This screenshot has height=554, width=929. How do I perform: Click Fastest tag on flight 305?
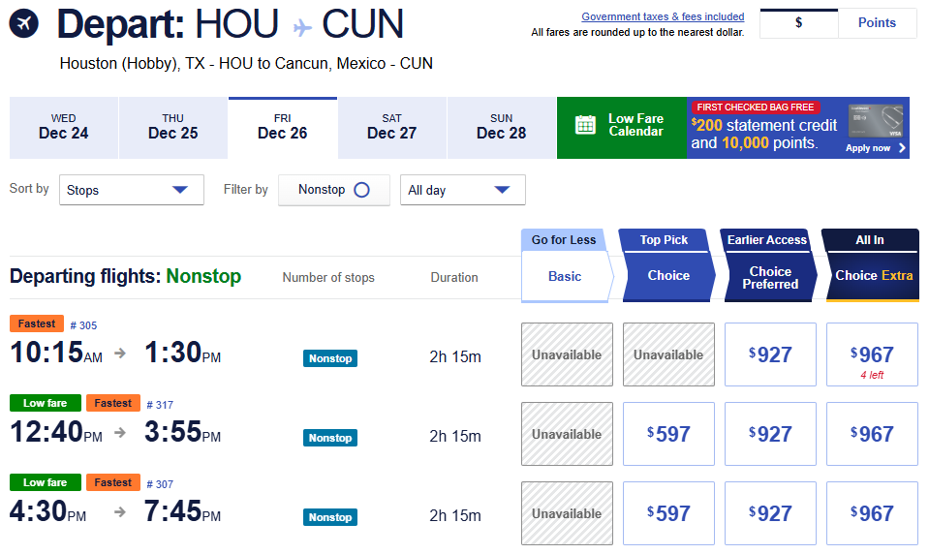coord(37,323)
